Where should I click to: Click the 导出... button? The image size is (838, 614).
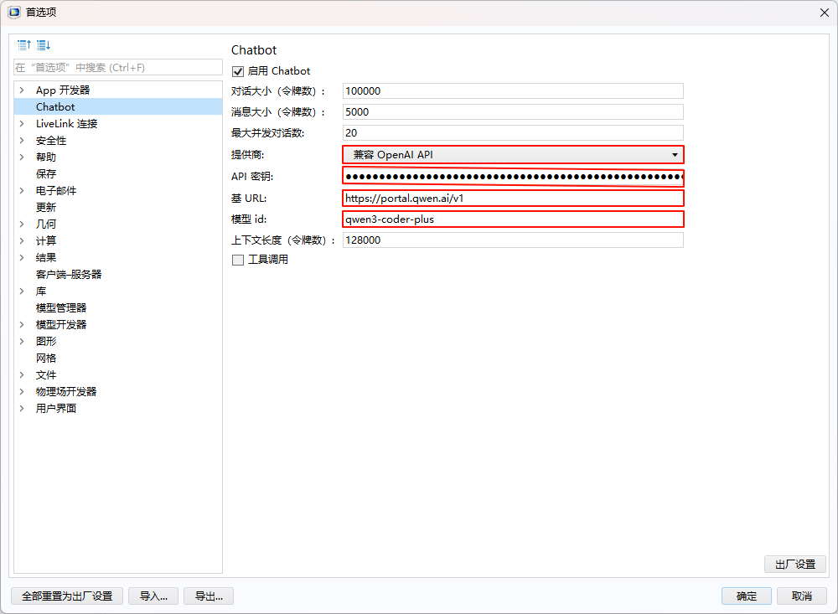209,596
